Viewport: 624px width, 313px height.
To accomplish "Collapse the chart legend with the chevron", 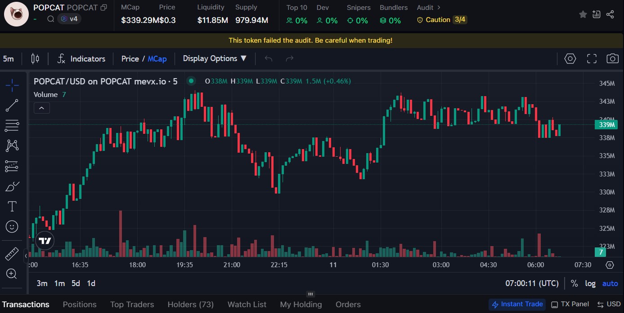I will click(42, 108).
